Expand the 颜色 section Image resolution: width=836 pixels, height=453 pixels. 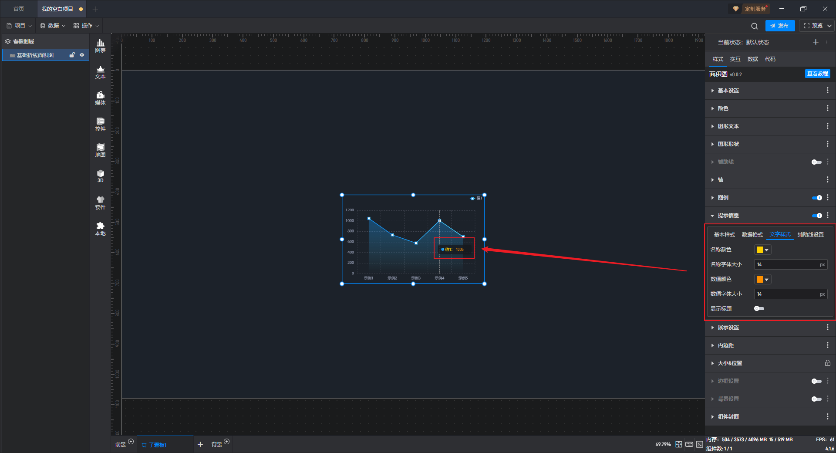tap(712, 108)
